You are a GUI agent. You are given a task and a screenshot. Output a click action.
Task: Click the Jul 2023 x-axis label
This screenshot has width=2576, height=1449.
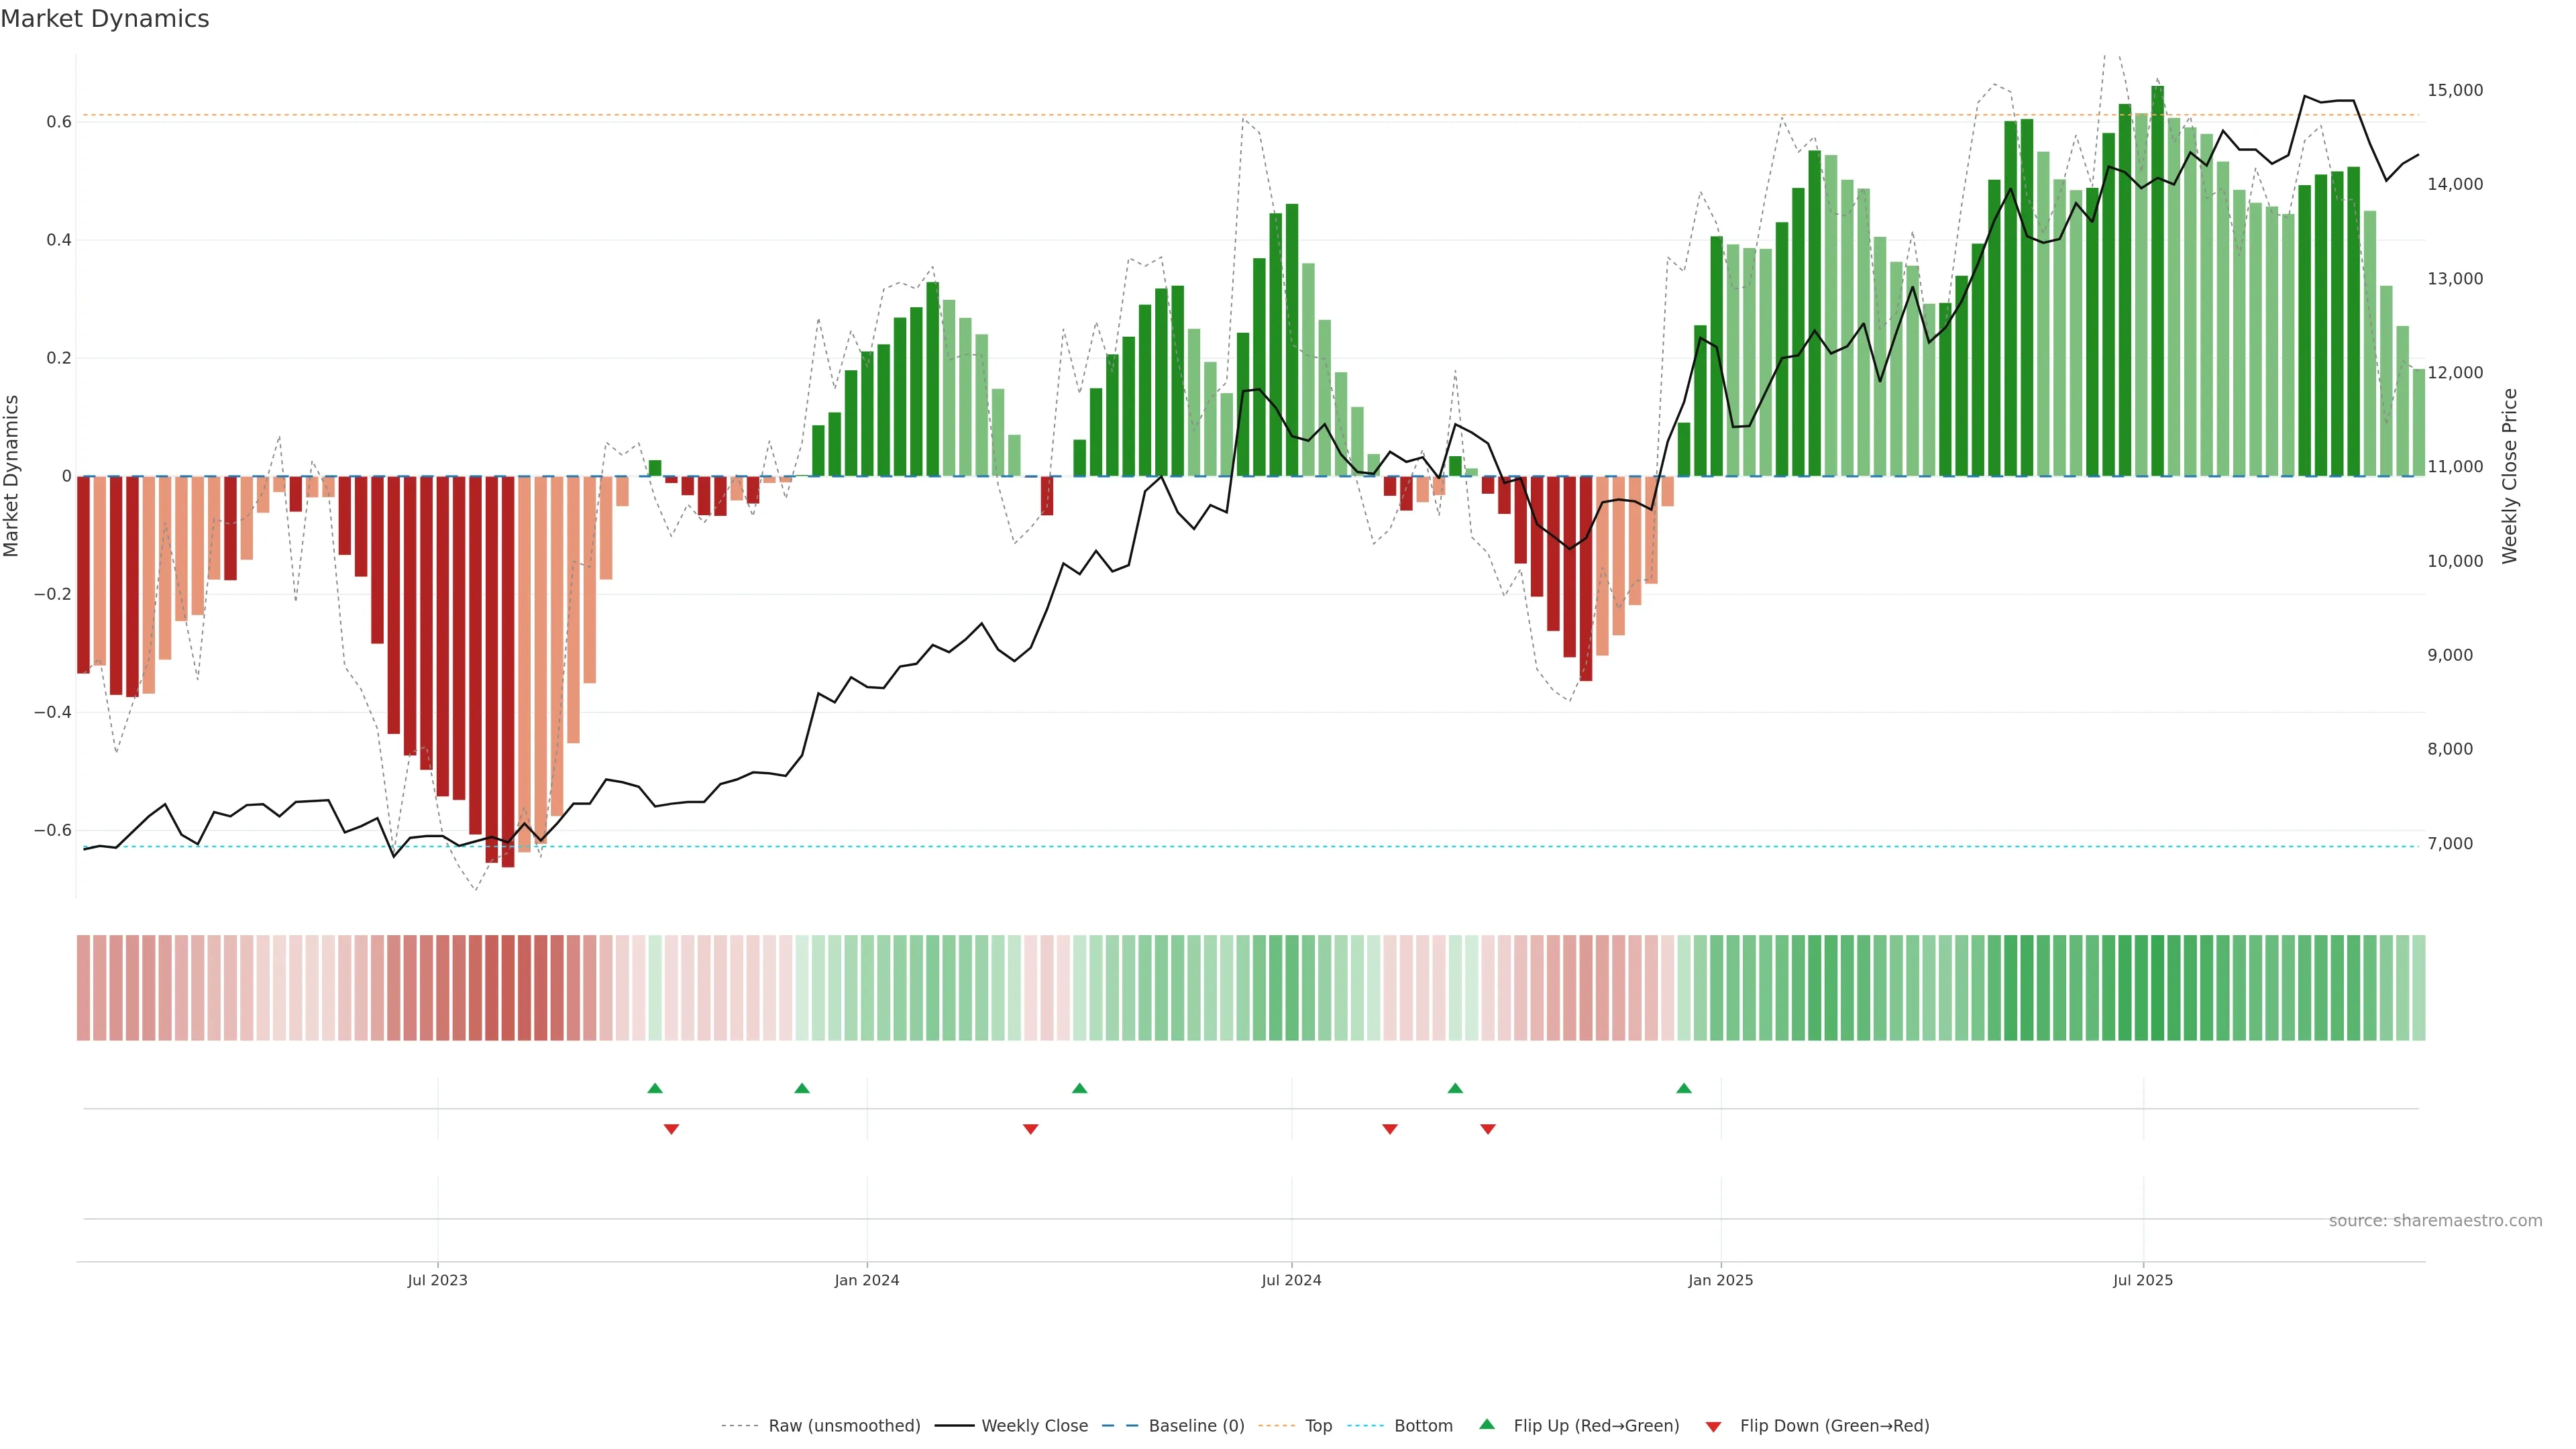[437, 1280]
